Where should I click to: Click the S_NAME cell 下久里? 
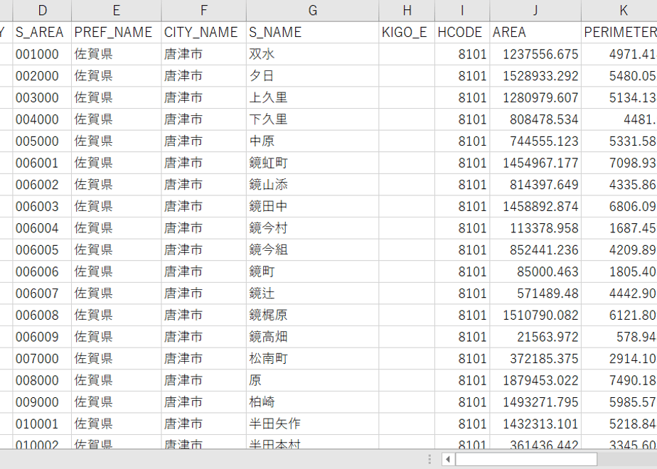[313, 119]
